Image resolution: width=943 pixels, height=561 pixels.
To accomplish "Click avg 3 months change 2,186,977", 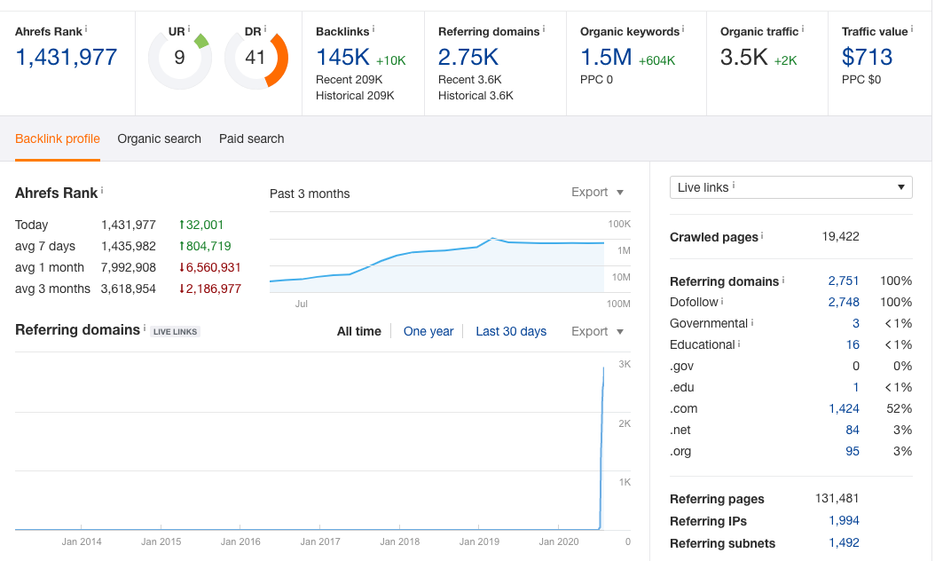I will click(210, 288).
